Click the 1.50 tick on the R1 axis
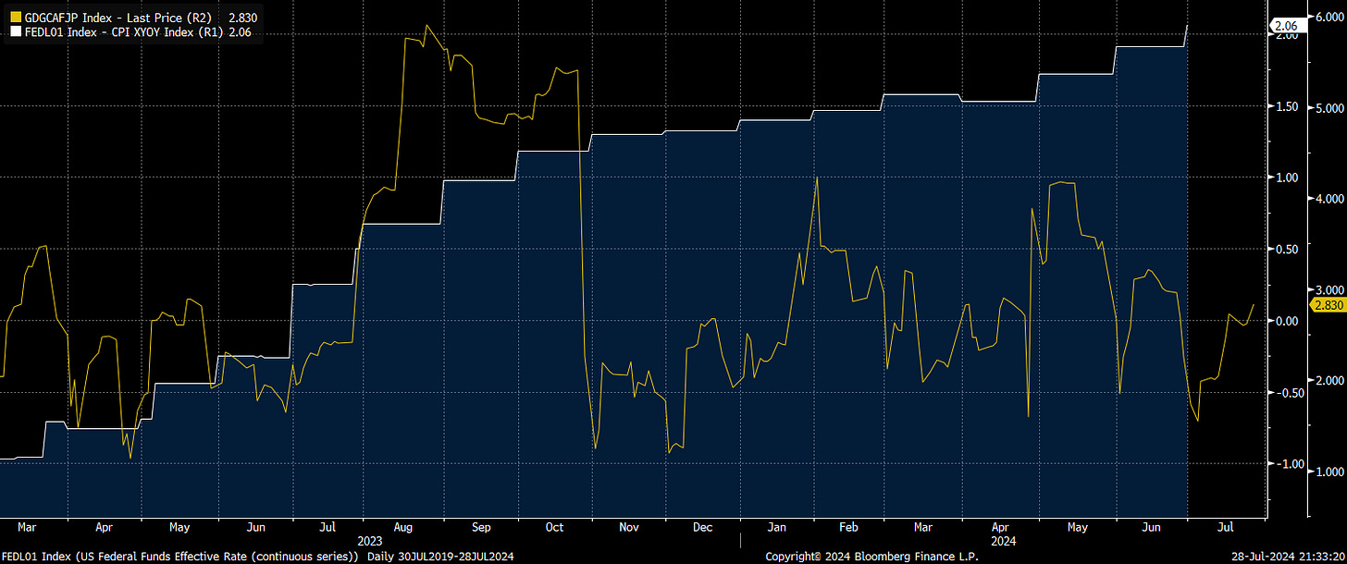The image size is (1347, 564). [1287, 107]
